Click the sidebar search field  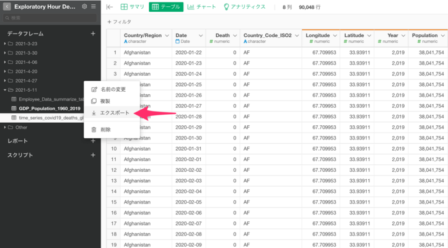50,19
